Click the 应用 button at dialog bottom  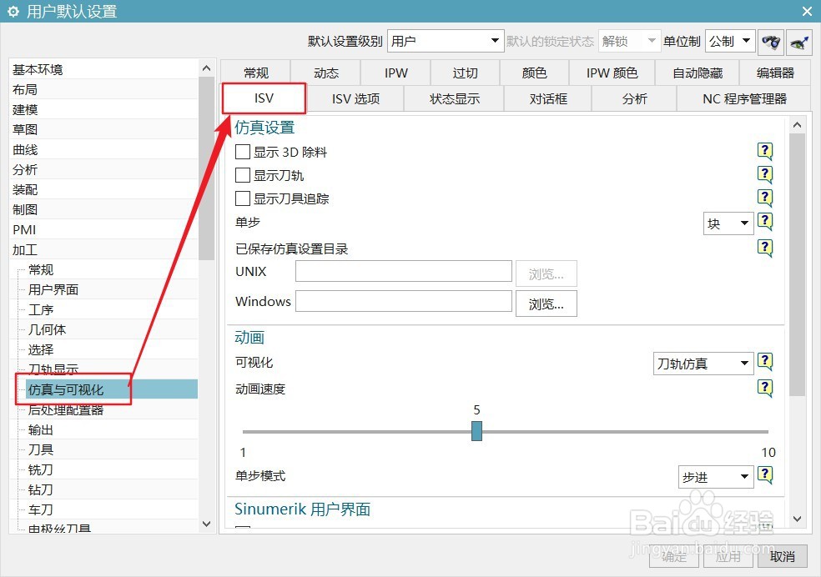tap(728, 556)
